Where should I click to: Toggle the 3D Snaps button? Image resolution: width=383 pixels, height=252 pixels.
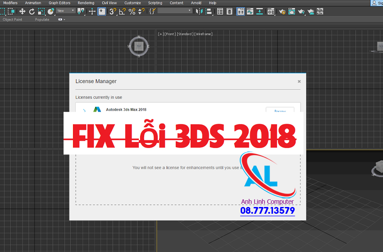113,11
